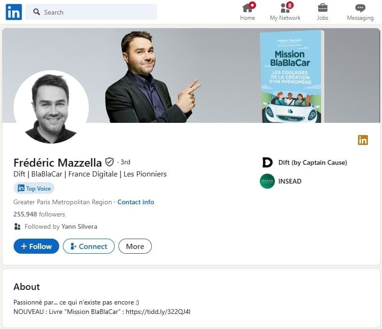This screenshot has width=382, height=329.
Task: Open Frédéric Mazzella's circular profile photo
Action: coord(51,107)
